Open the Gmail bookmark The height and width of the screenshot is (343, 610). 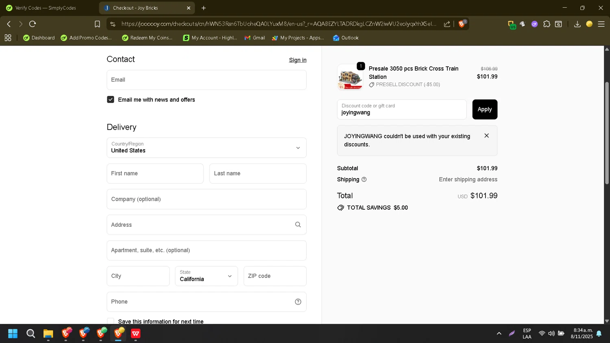(x=255, y=38)
